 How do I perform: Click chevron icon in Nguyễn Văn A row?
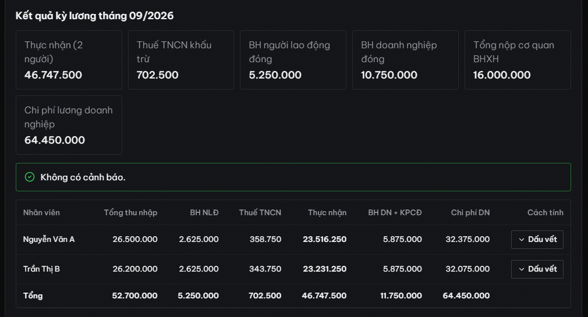tap(521, 240)
